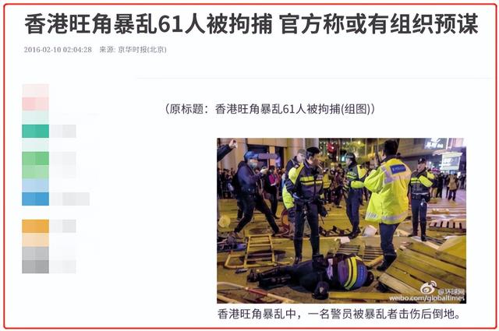Click the teal blurred sidebar icon
Viewport: 499px width, 331px height.
tap(35, 131)
